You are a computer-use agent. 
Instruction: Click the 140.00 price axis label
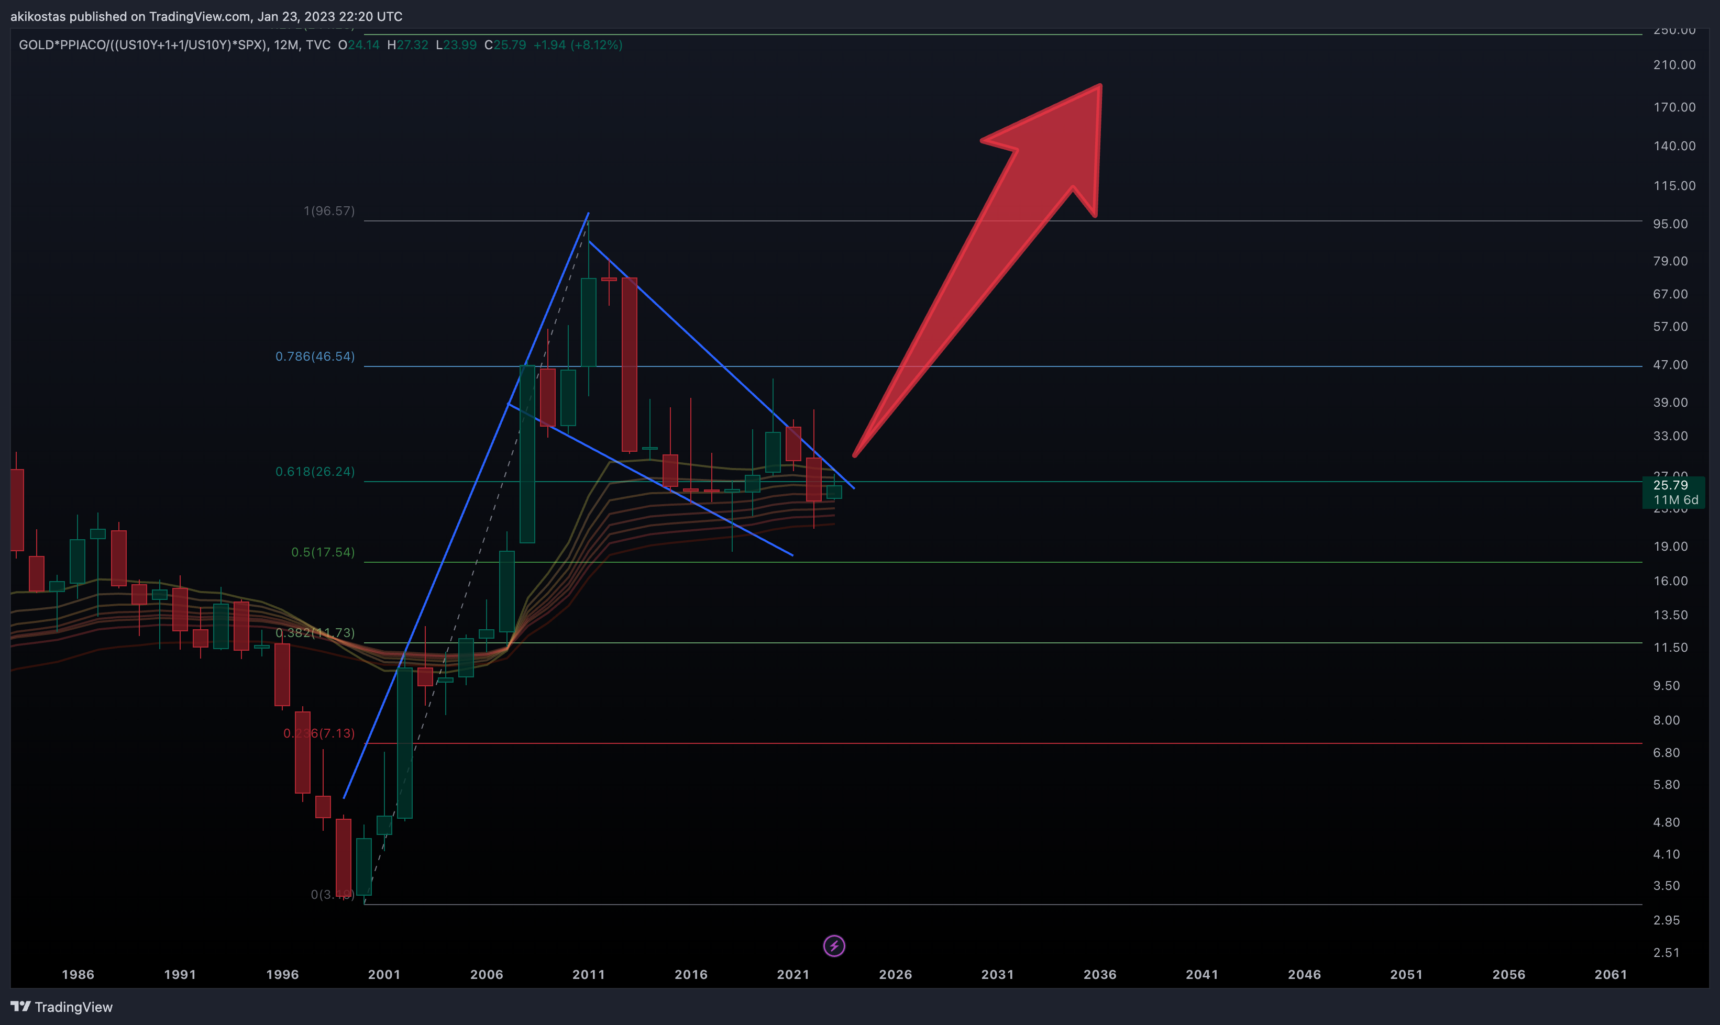1674,146
